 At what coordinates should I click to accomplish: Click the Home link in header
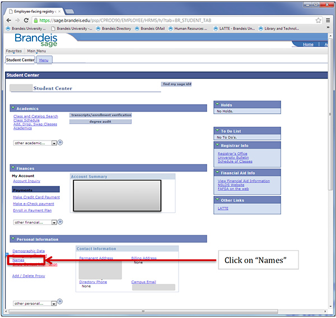click(308, 44)
